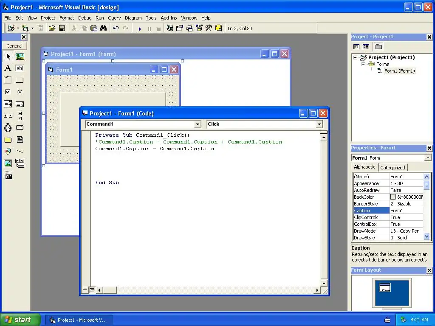Click the Add Standard EXE Project toolbar icon

pyautogui.click(x=11, y=28)
